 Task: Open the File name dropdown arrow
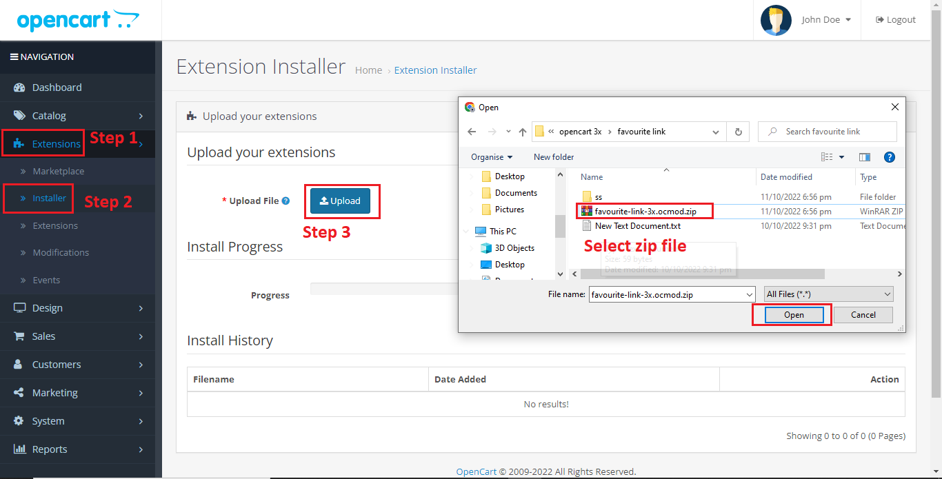coord(750,294)
